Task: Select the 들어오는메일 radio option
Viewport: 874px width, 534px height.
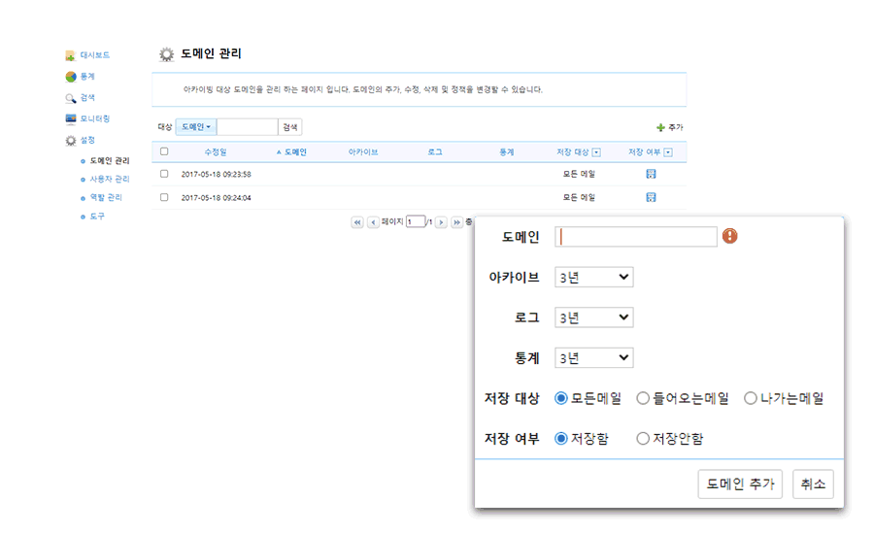Action: coord(643,398)
